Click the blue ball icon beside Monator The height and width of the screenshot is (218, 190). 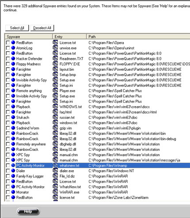(13, 192)
